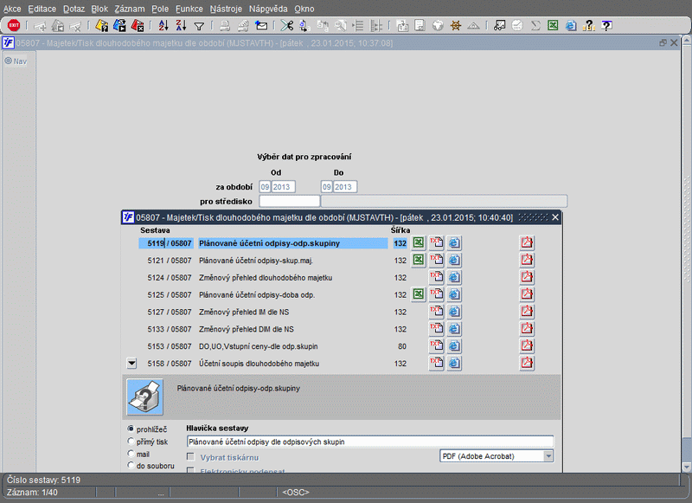Open the Nástroje menu
692x503 pixels.
click(x=226, y=9)
